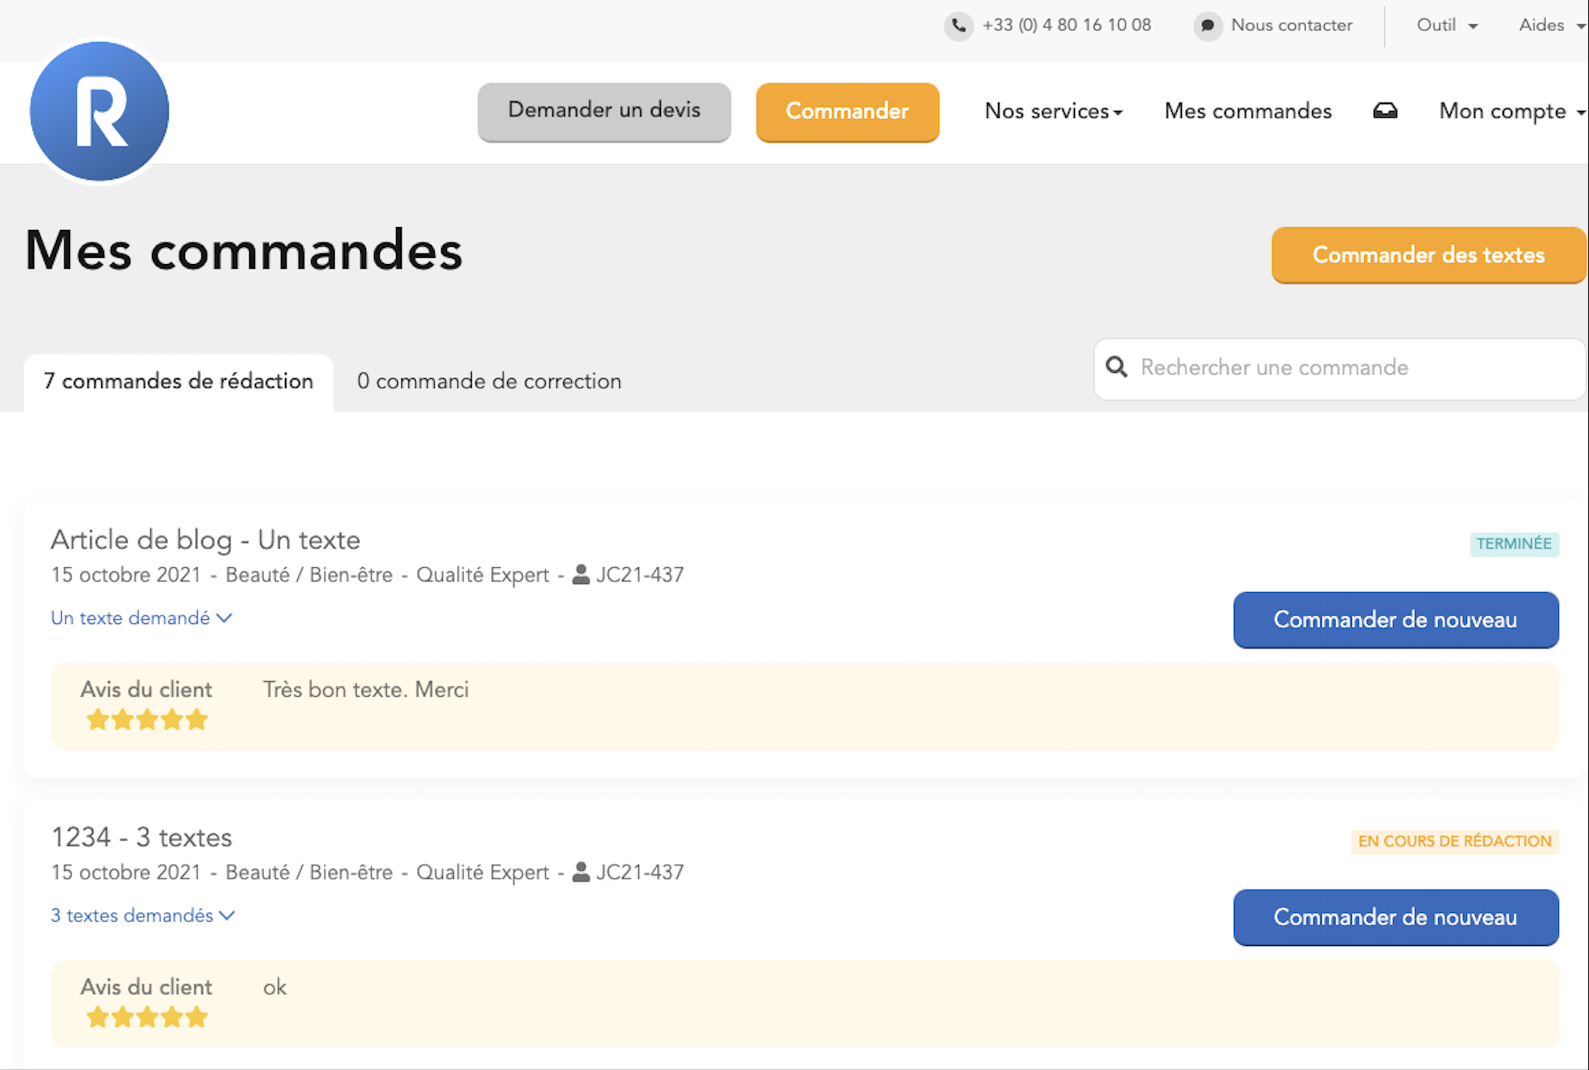Click Commander des textes button
Image resolution: width=1589 pixels, height=1070 pixels.
tap(1429, 255)
